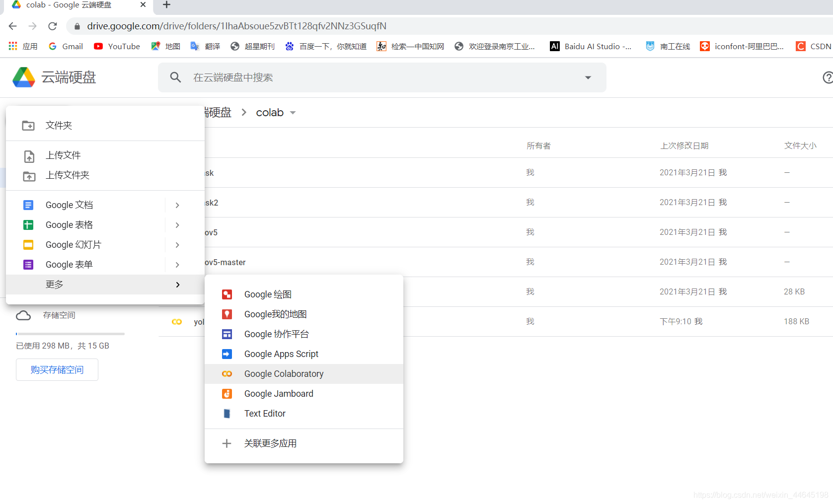Click the 已使用 298 MB storage text

(63, 346)
